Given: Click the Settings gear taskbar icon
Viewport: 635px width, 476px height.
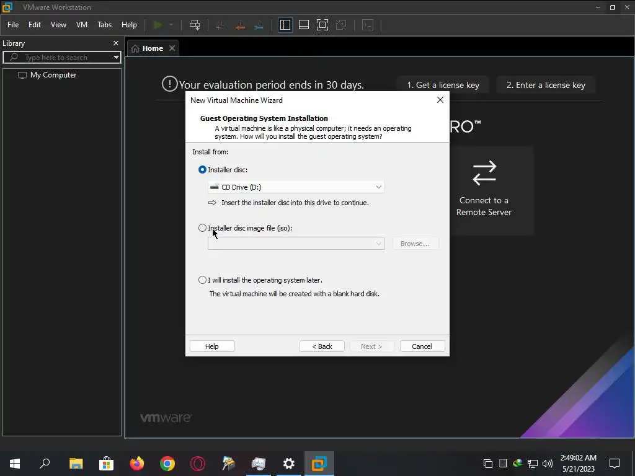Looking at the screenshot, I should pos(289,464).
